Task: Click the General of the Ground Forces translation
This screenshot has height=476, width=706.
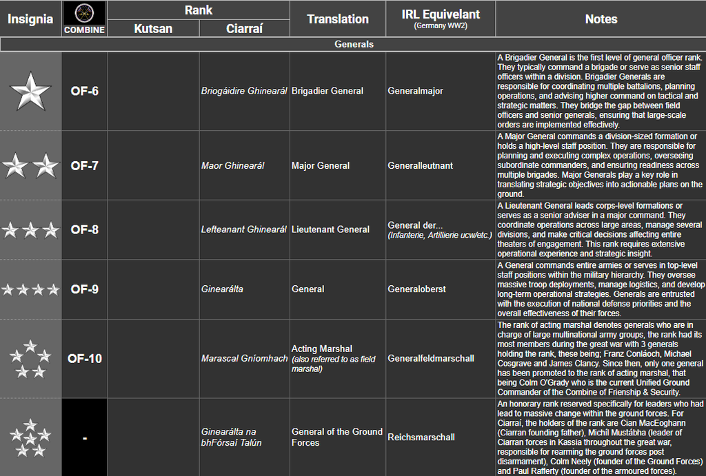Action: 338,437
